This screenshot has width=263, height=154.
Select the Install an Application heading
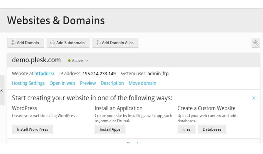click(118, 108)
